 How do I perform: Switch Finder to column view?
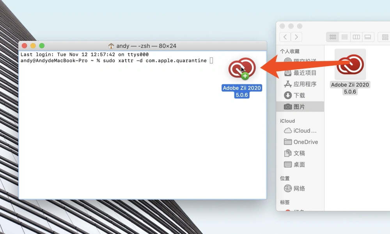tap(356, 37)
